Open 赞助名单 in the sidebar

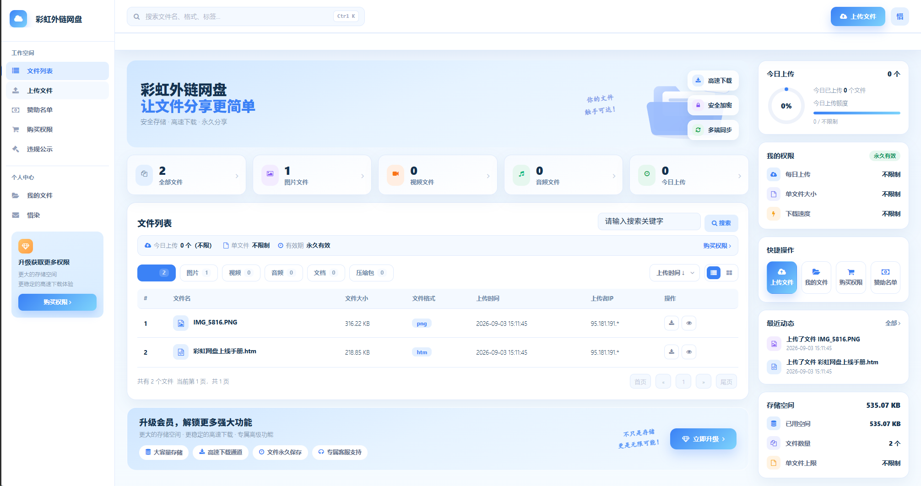click(58, 110)
